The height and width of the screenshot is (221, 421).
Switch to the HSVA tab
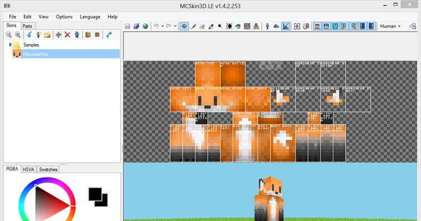click(28, 169)
